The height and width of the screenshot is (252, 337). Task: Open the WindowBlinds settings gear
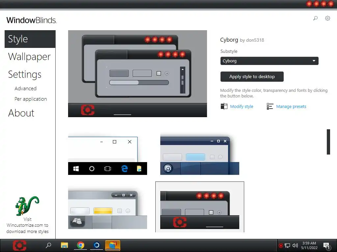coord(327,18)
